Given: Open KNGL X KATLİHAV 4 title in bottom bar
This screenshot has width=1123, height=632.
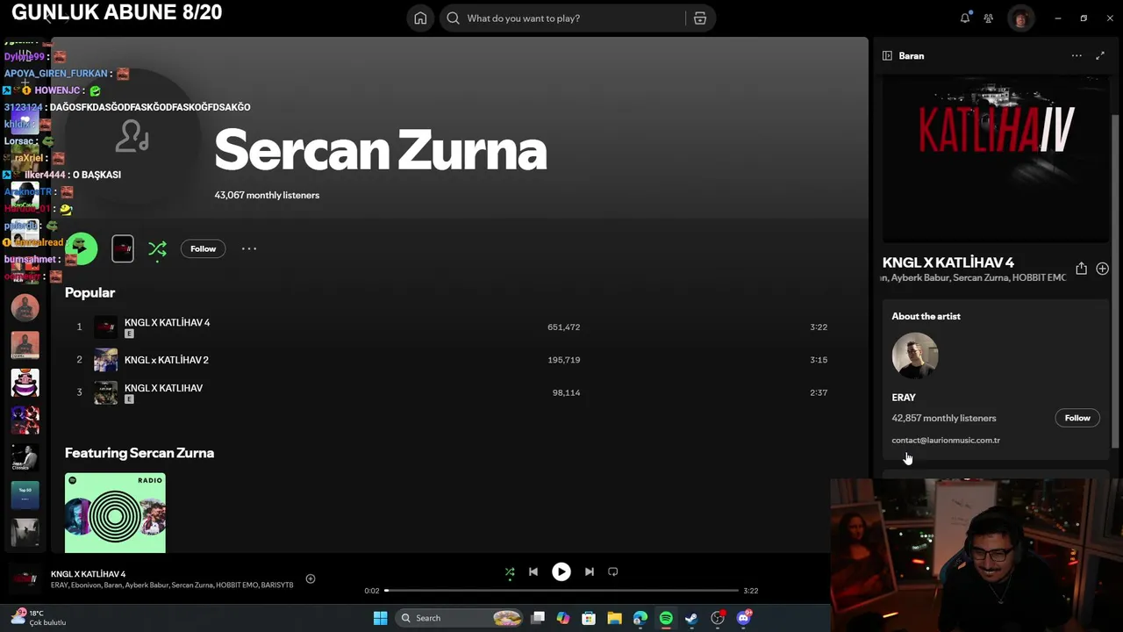Looking at the screenshot, I should (x=88, y=574).
